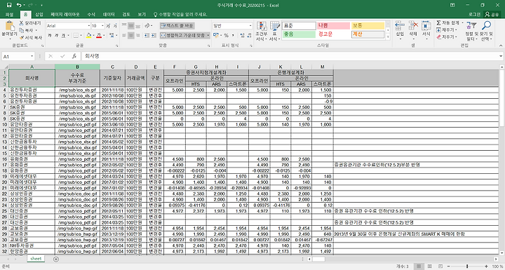Click the Share (공유) button

[492, 15]
